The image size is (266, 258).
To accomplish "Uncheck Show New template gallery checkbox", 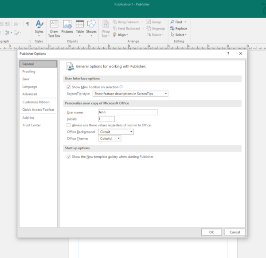I will tap(69, 156).
